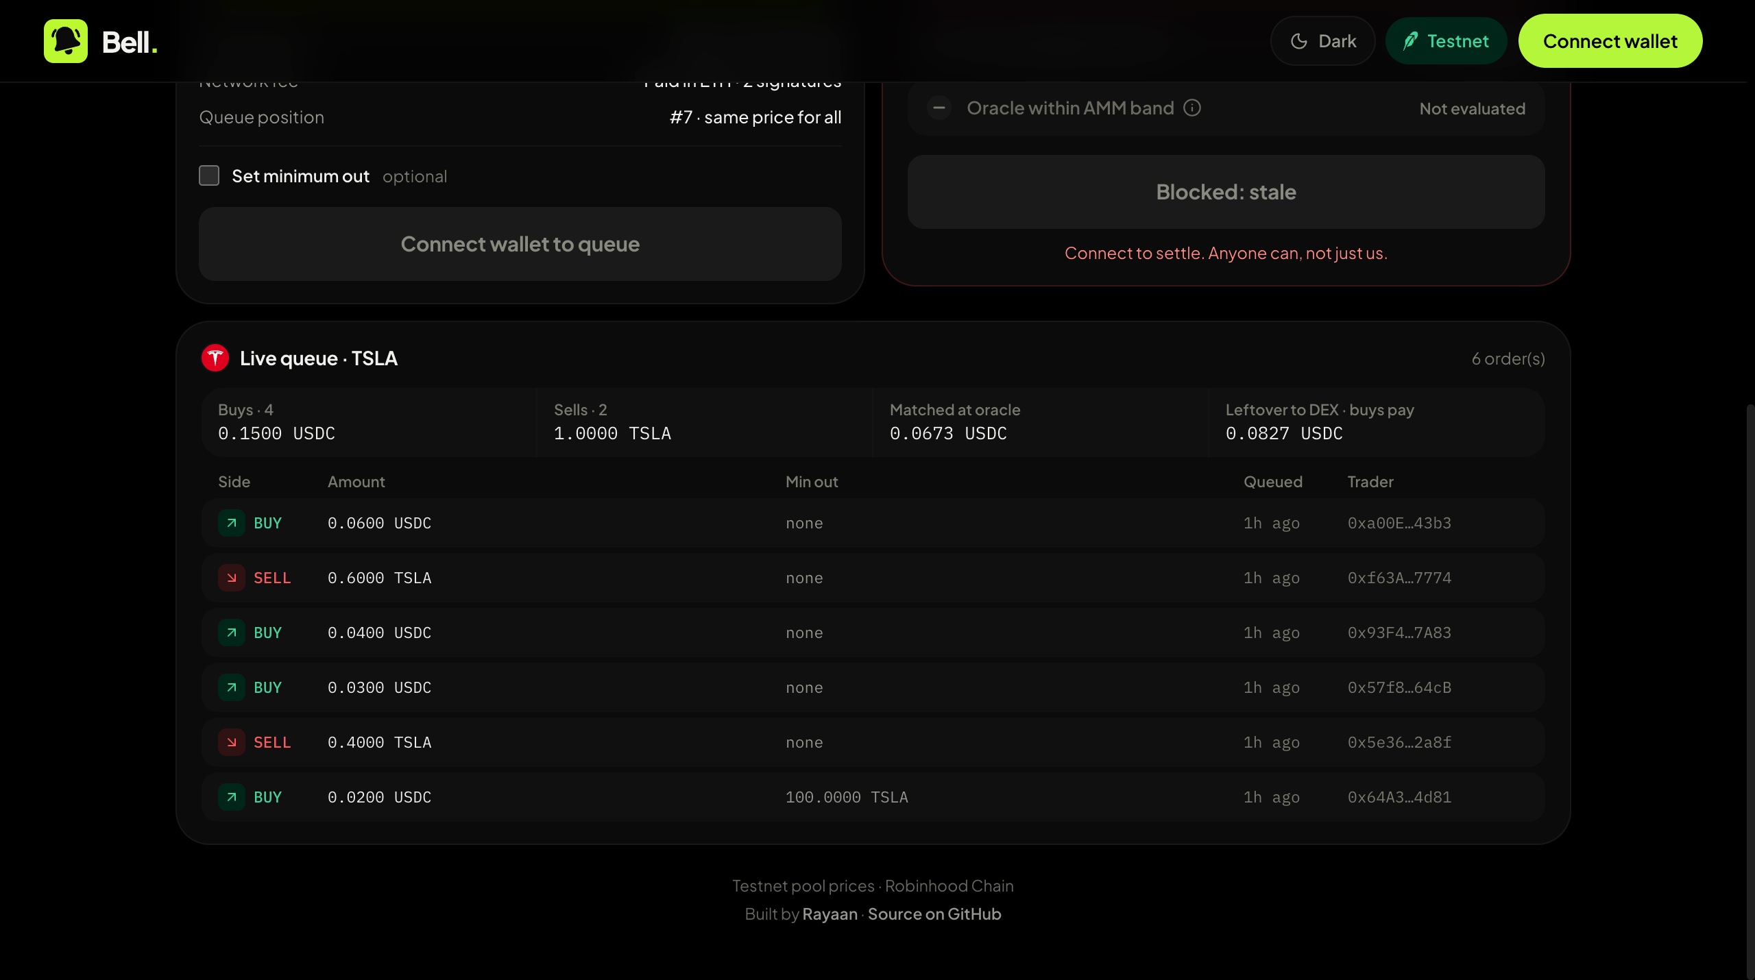The height and width of the screenshot is (980, 1755).
Task: Click buy arrow icon for 0.0600 USDC order
Action: 232,523
